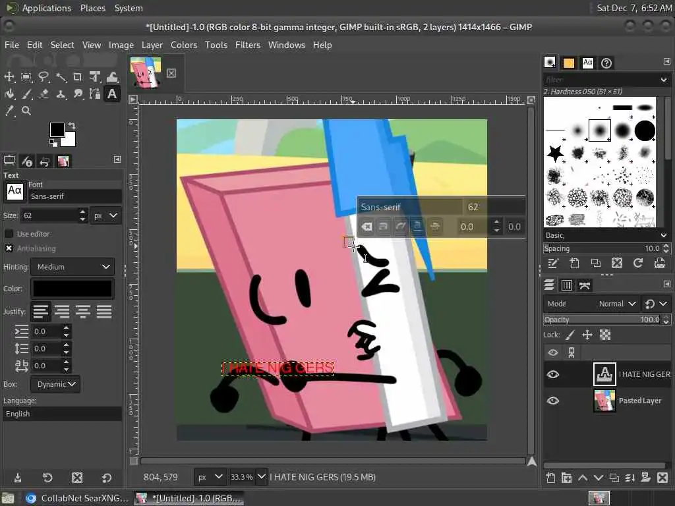Viewport: 675px width, 506px height.
Task: Lower the layer with down arrow
Action: tap(599, 478)
